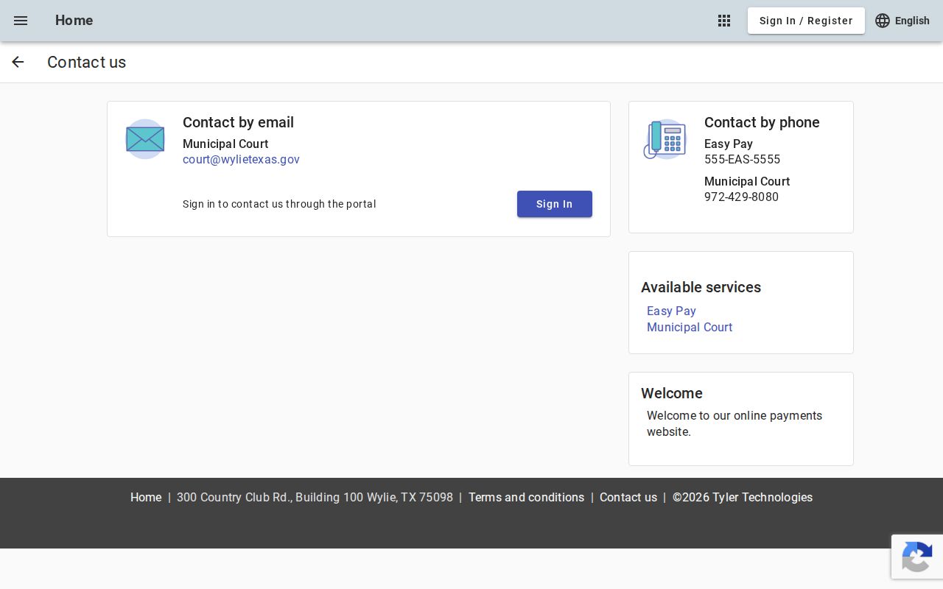Select the phone number 555-EAS-5555

[x=742, y=159]
